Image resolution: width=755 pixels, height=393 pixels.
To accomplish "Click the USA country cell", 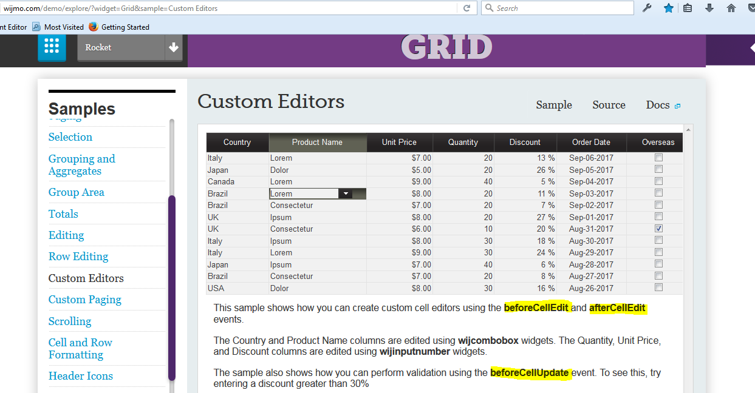I will [237, 288].
